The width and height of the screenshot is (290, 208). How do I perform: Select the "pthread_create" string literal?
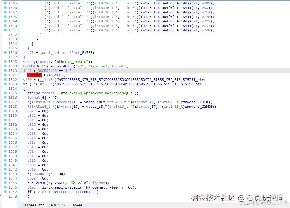click(x=72, y=62)
